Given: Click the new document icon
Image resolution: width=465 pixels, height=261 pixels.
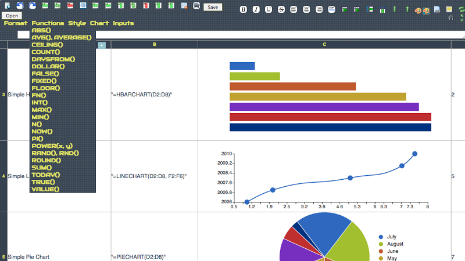Looking at the screenshot, I should [x=8, y=6].
